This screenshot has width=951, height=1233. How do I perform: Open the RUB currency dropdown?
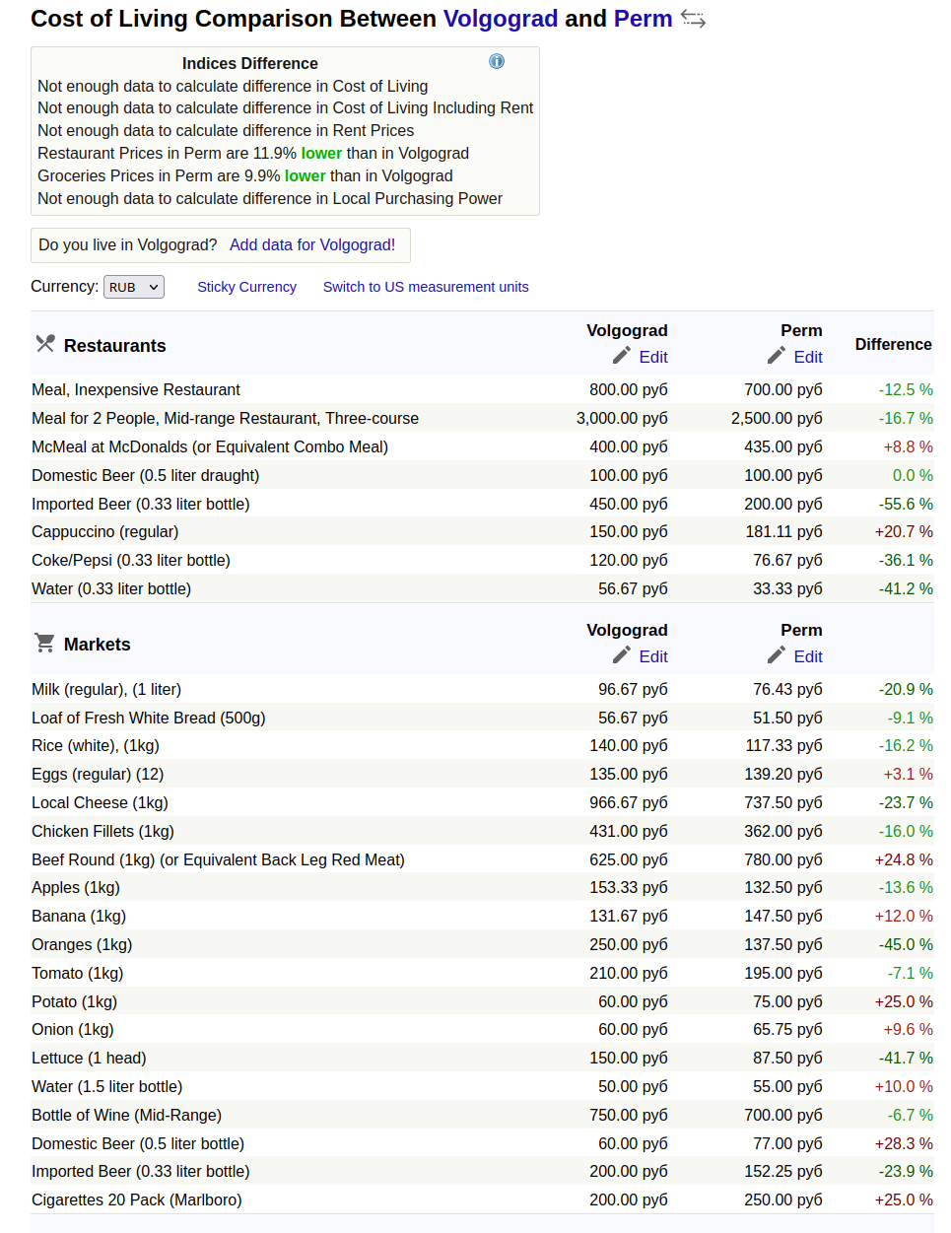[x=134, y=287]
